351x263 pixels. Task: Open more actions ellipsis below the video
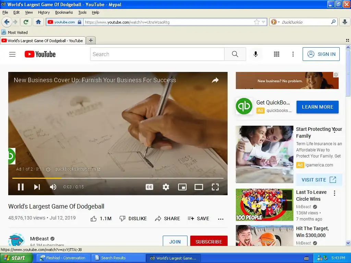[x=221, y=219]
